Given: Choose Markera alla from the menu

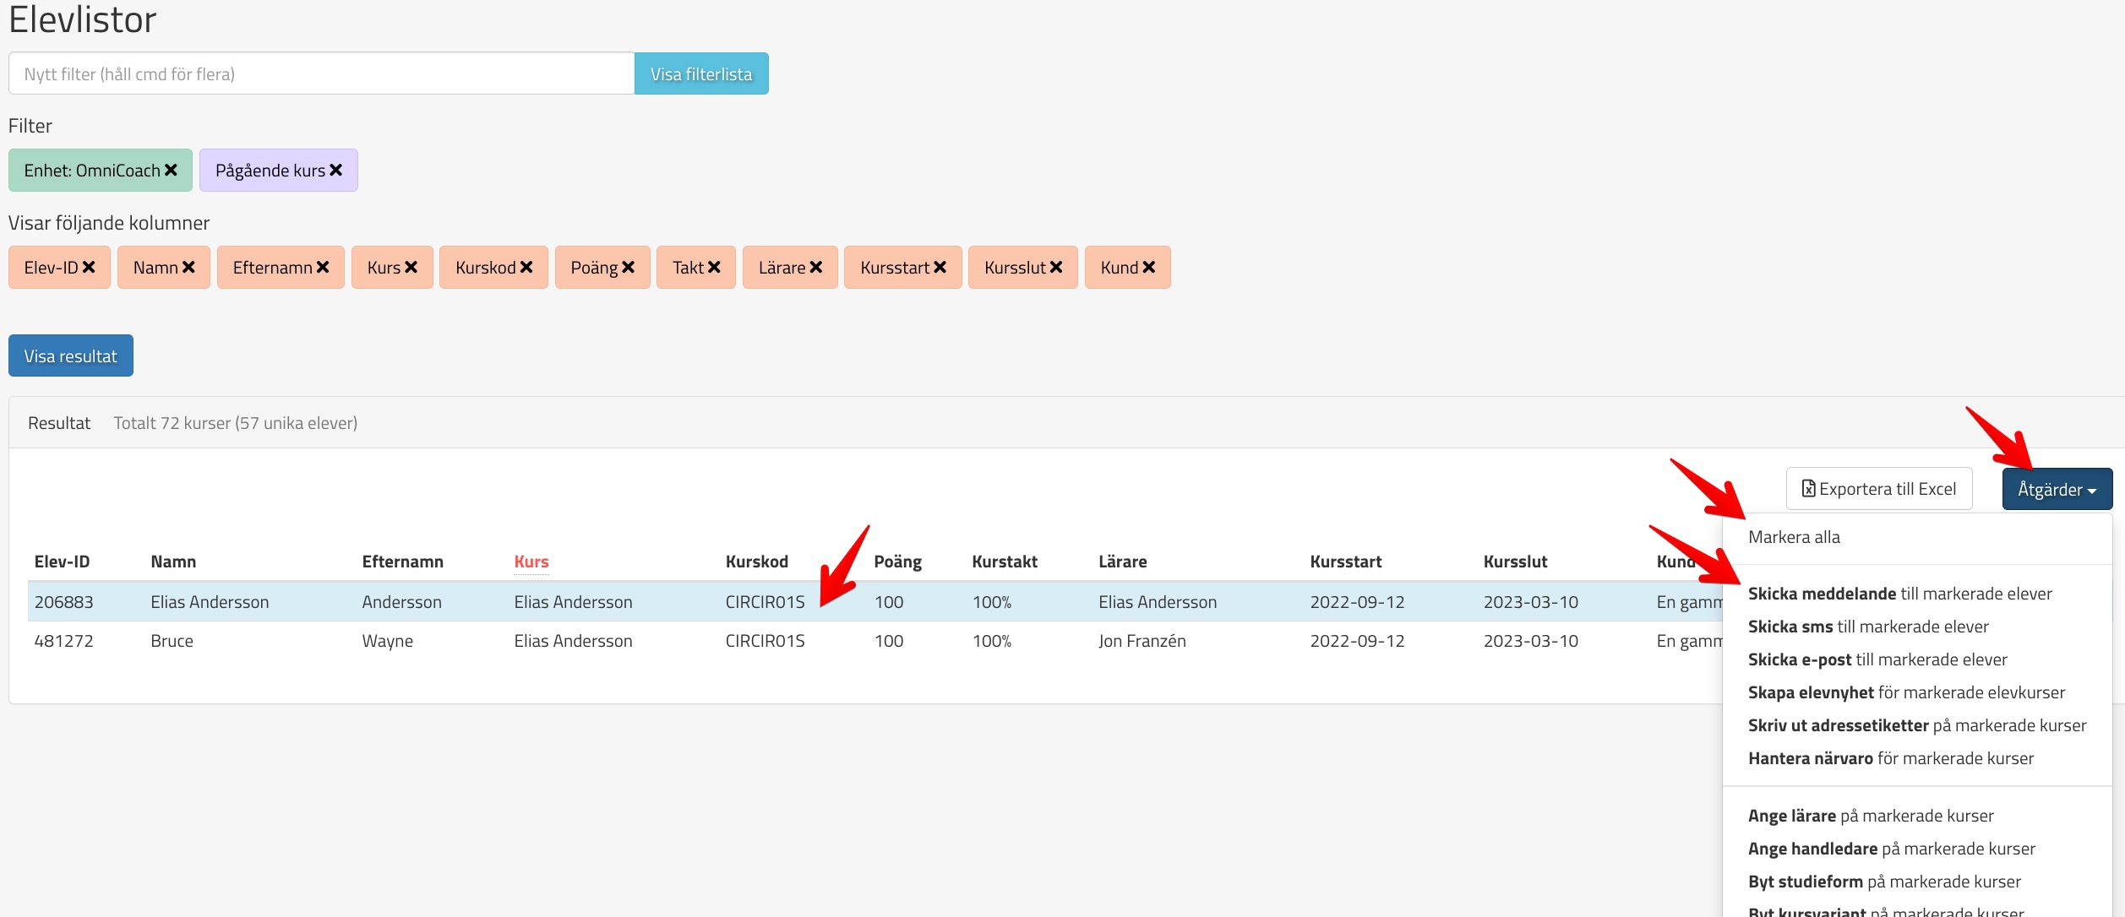Looking at the screenshot, I should click(1793, 538).
